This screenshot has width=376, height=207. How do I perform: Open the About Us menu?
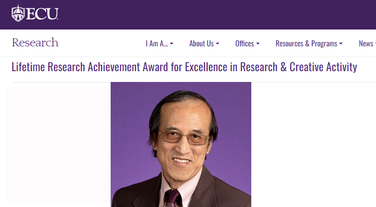coord(201,44)
